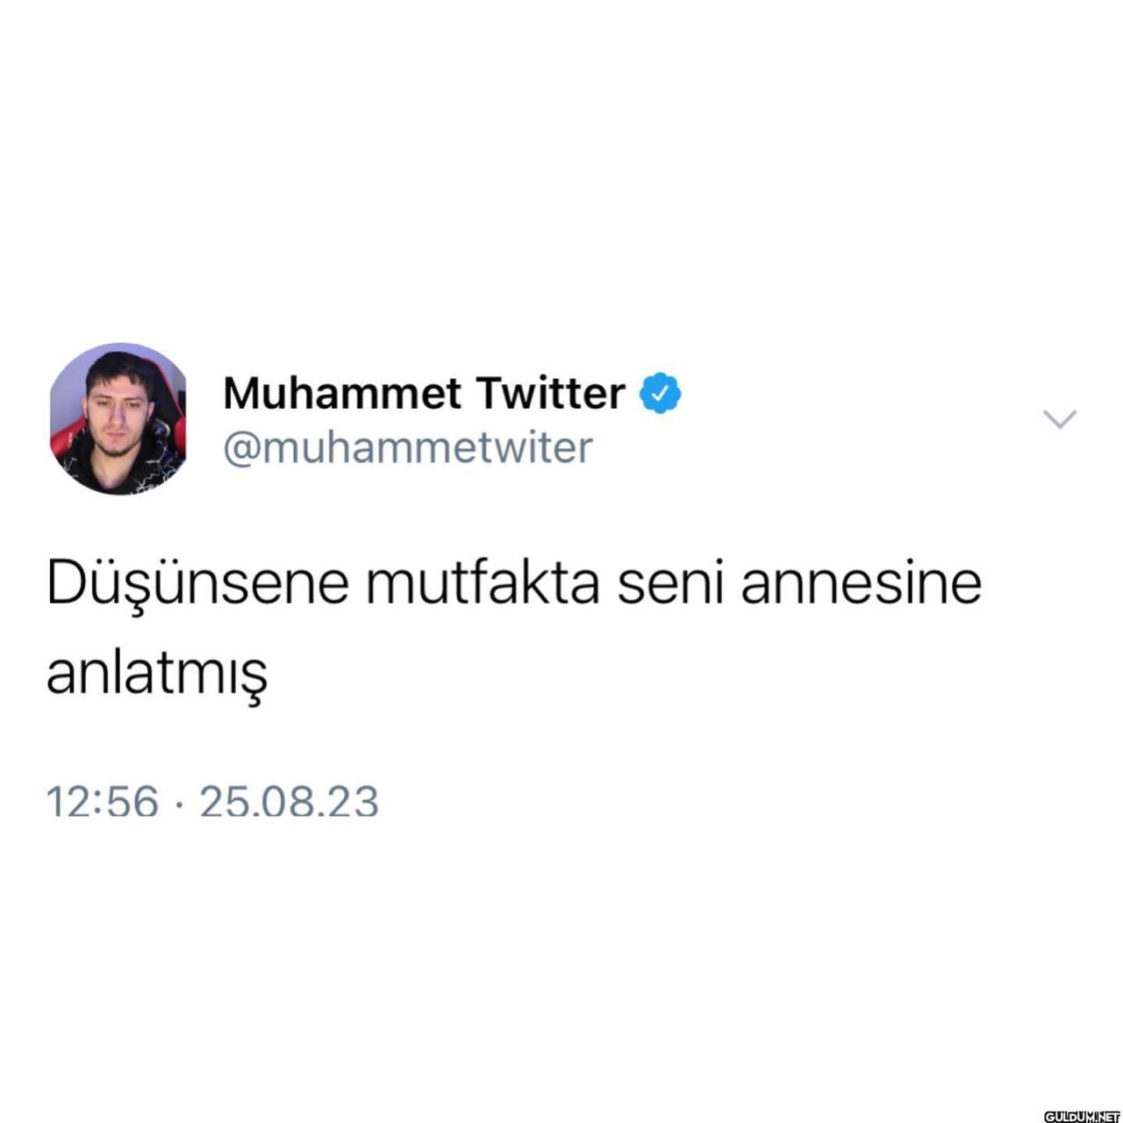
Task: Click the @ symbol before the handle
Action: [243, 448]
